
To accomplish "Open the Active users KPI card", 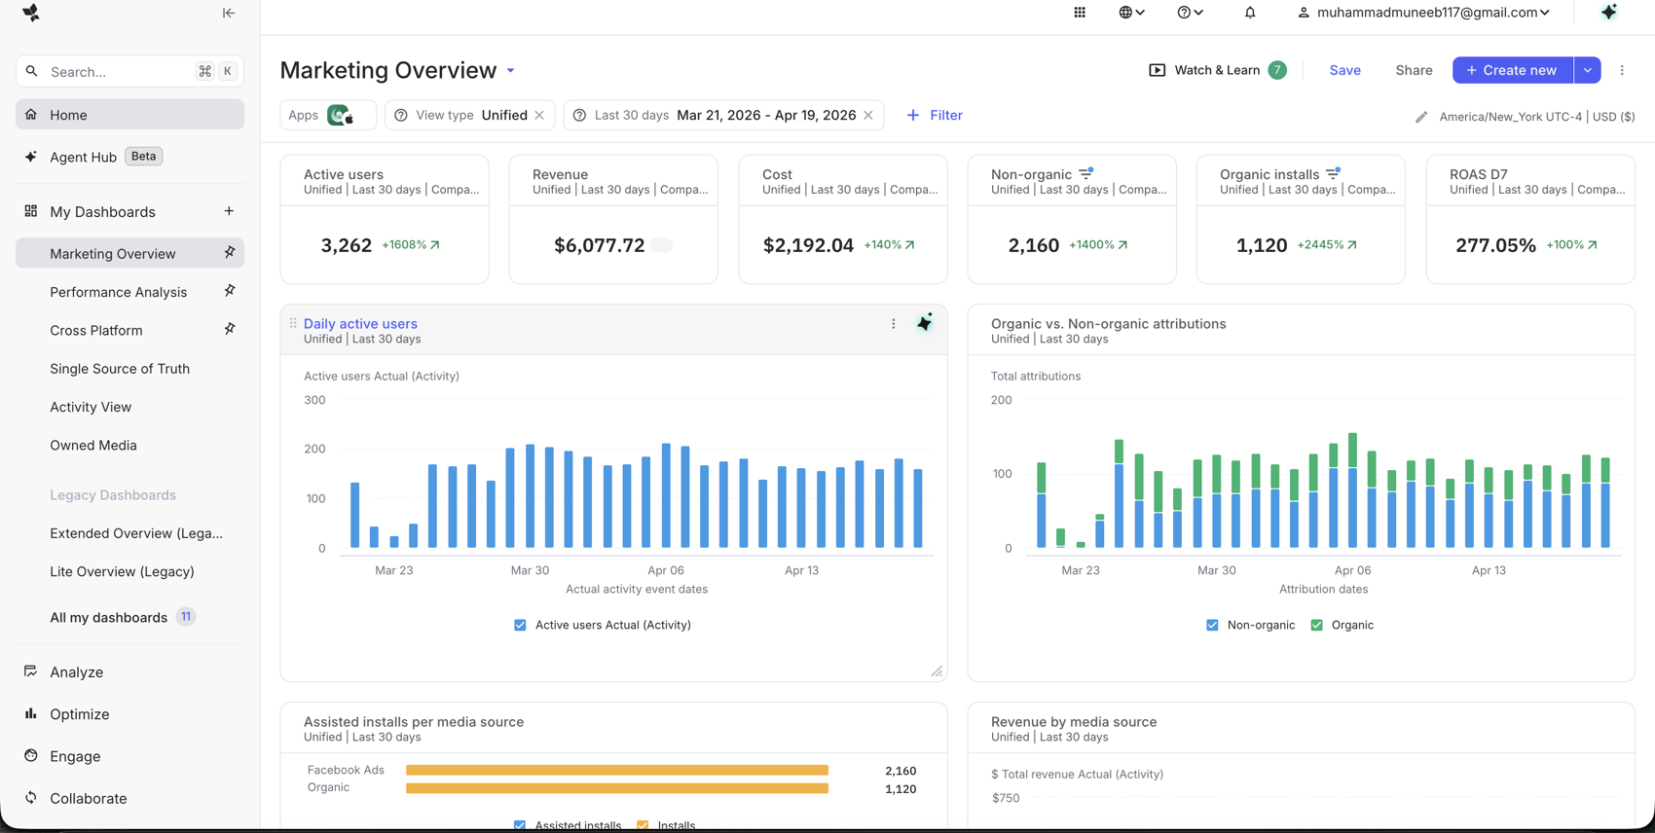I will (385, 220).
